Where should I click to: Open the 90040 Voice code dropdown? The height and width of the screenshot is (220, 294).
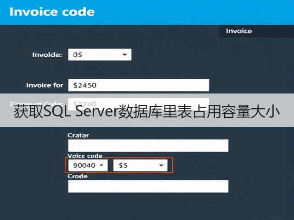click(x=88, y=165)
